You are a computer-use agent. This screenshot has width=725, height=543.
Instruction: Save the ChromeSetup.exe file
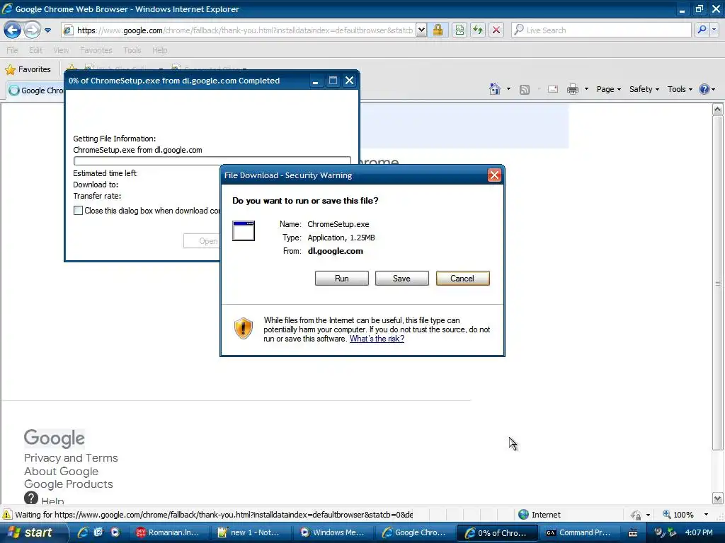tap(402, 279)
